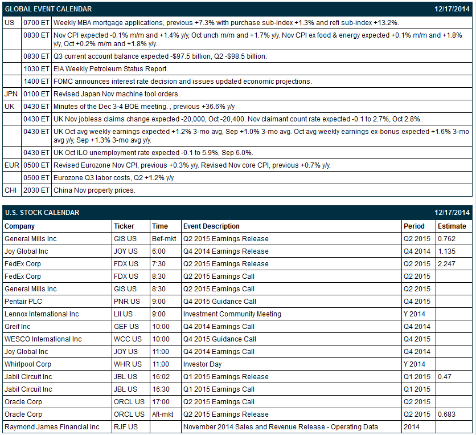The height and width of the screenshot is (435, 476).
Task: Click the U.S. STOCK CALENDAR header title
Action: pyautogui.click(x=42, y=213)
